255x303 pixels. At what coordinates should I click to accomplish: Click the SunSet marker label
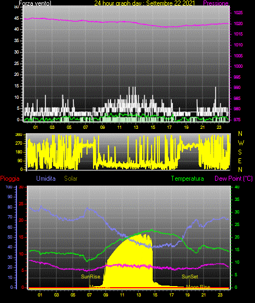[x=190, y=277]
